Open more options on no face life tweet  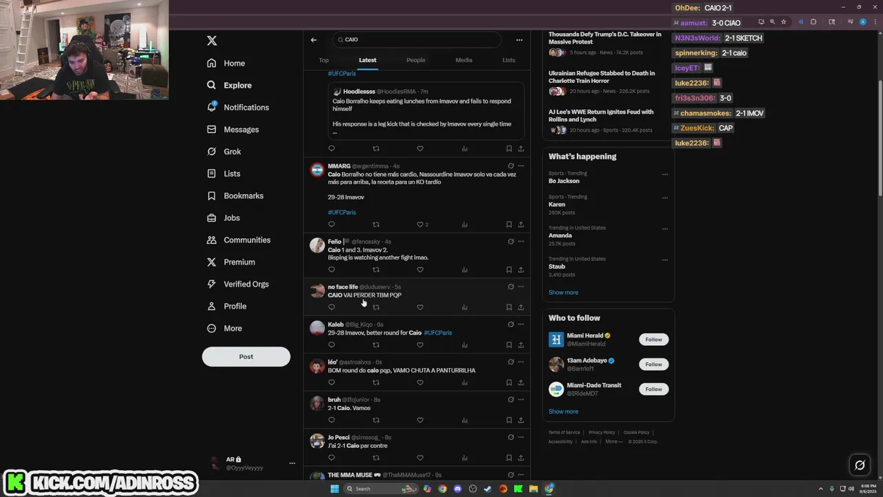[521, 286]
